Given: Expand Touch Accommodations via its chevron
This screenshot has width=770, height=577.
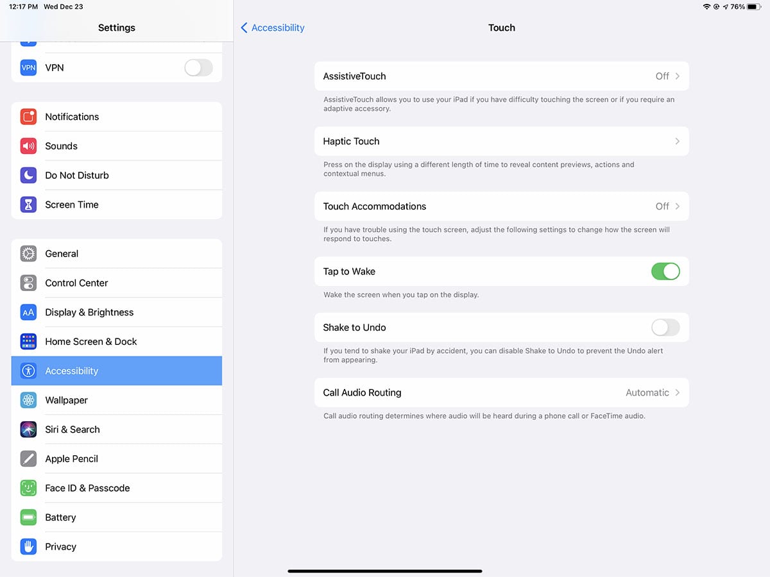Looking at the screenshot, I should coord(678,206).
